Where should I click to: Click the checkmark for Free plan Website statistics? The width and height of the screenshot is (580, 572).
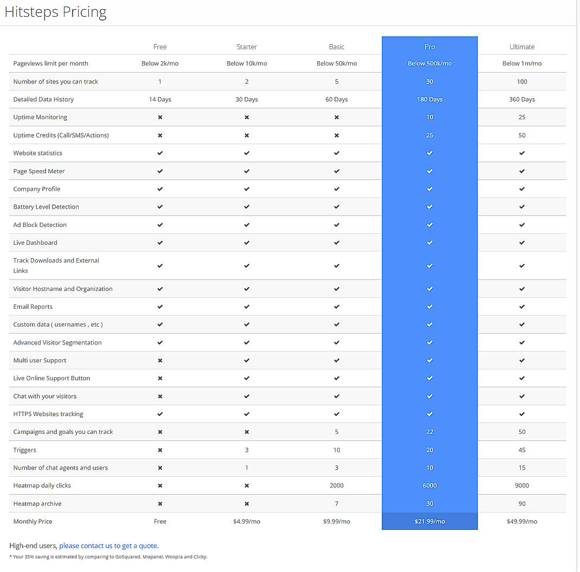(x=160, y=153)
